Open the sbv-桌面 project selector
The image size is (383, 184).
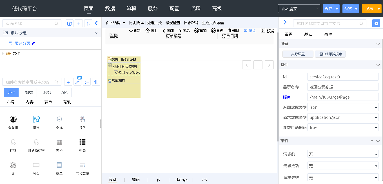299,9
